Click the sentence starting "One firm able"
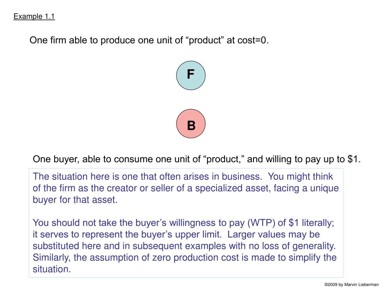The image size is (385, 289). tap(149, 40)
